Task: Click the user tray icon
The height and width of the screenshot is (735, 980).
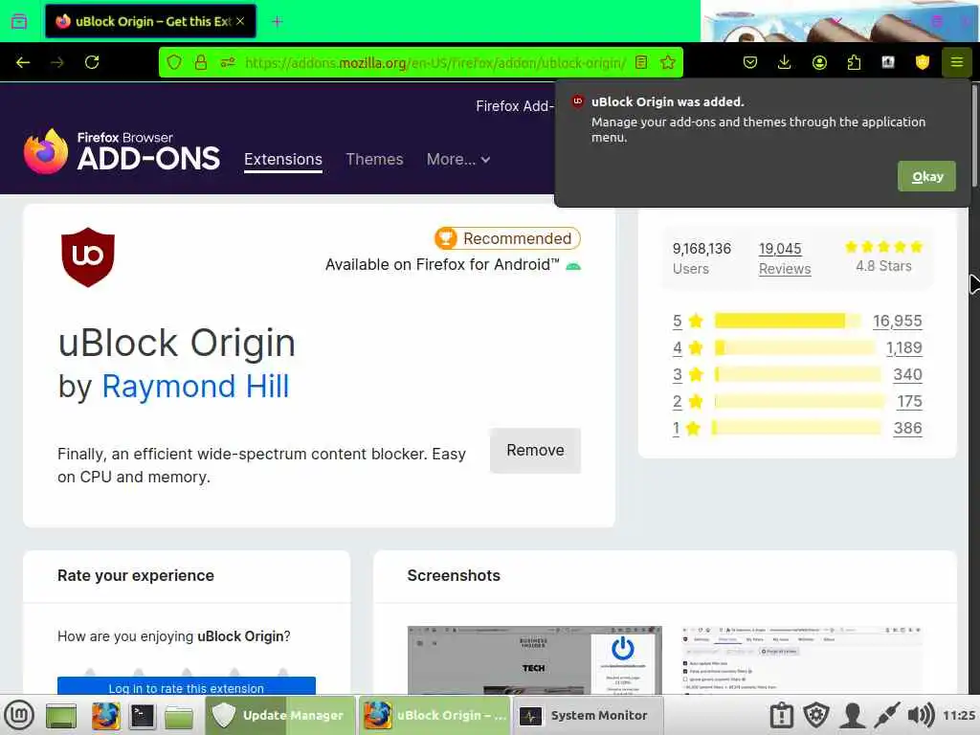Action: coord(851,716)
